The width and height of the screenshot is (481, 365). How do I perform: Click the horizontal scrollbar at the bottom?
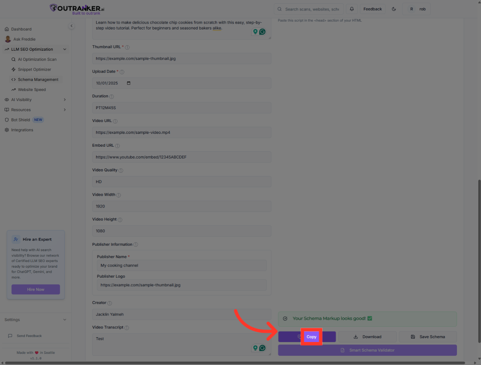(x=235, y=363)
